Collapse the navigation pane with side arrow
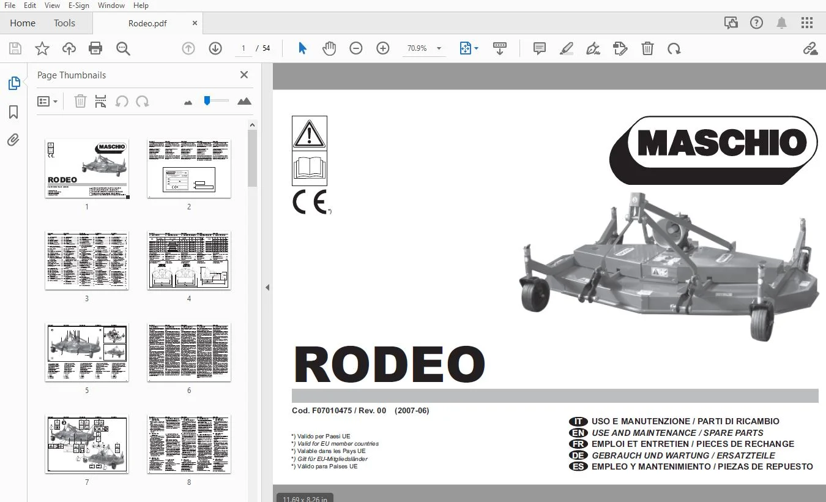826x502 pixels. pos(267,287)
